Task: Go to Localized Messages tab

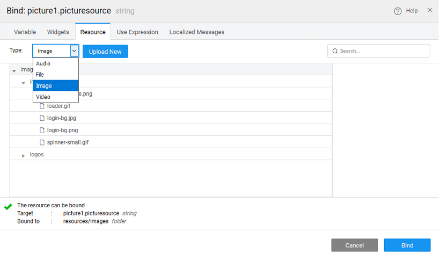Action: [x=197, y=32]
